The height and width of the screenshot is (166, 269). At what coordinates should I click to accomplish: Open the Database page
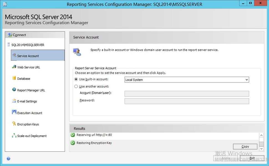24,79
